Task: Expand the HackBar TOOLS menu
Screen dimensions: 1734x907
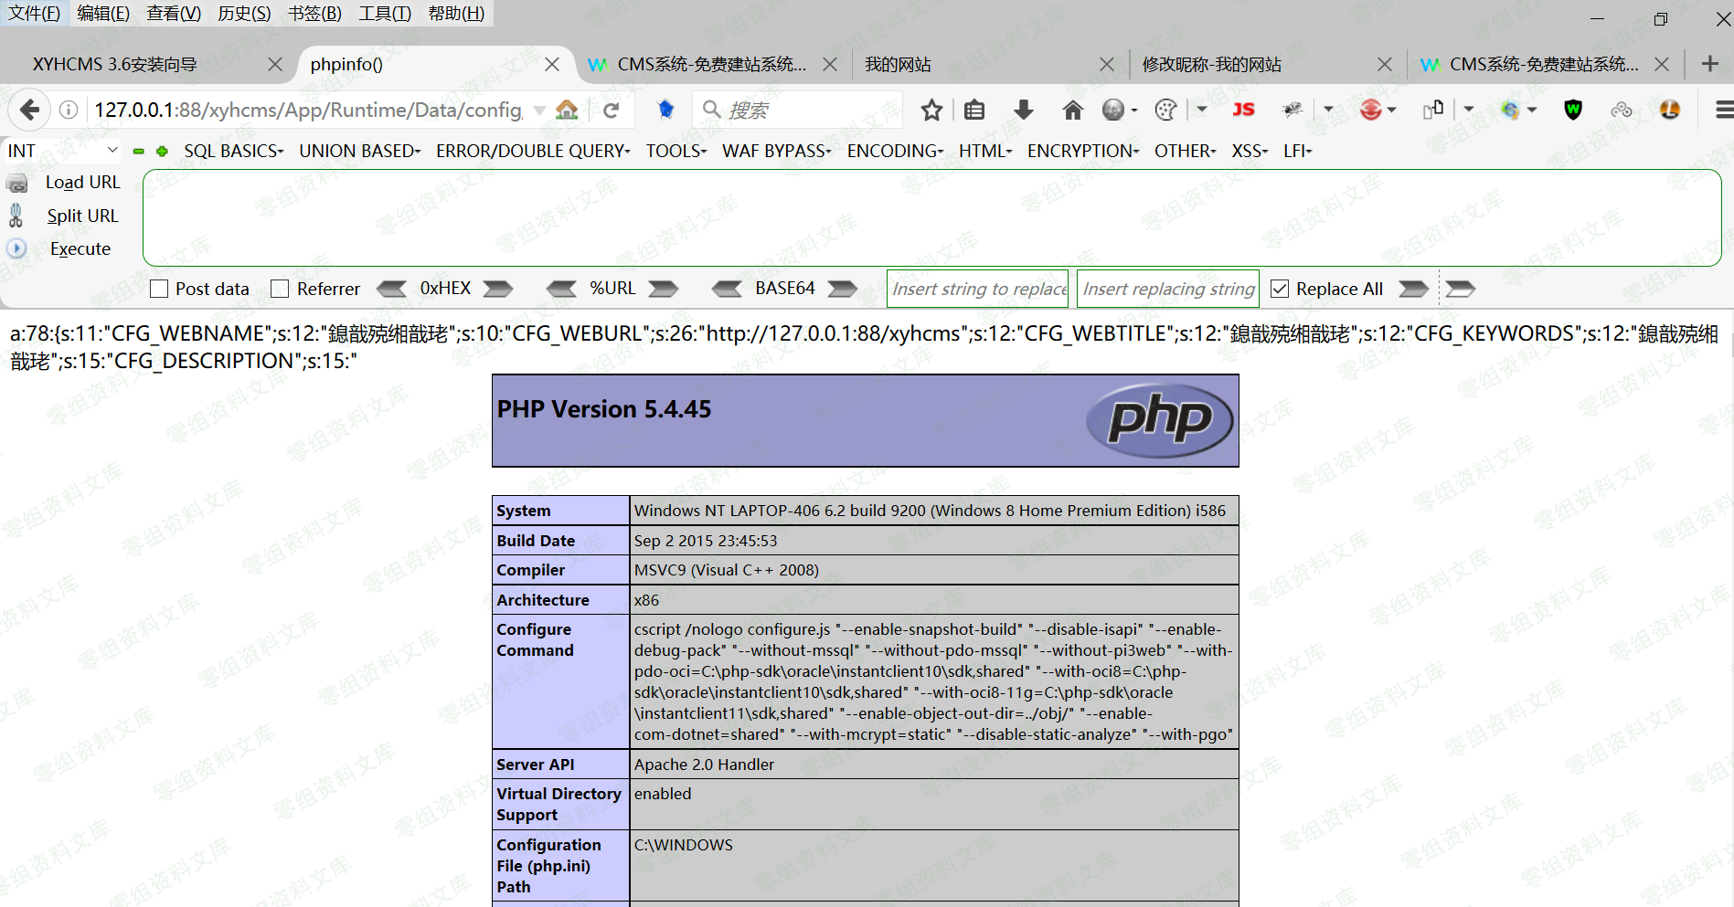Action: (x=676, y=152)
